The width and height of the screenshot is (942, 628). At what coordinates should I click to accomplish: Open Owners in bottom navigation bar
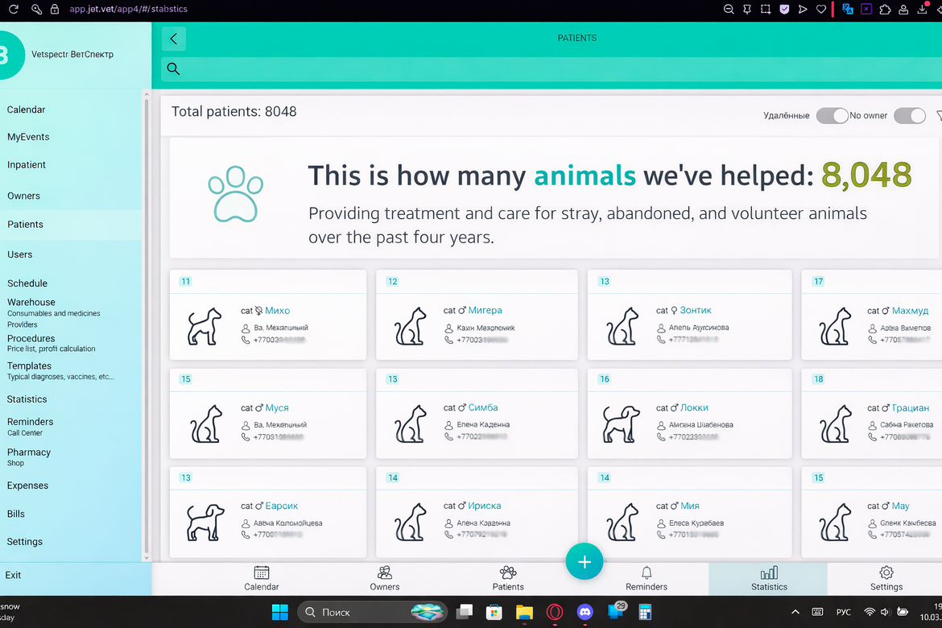point(385,578)
